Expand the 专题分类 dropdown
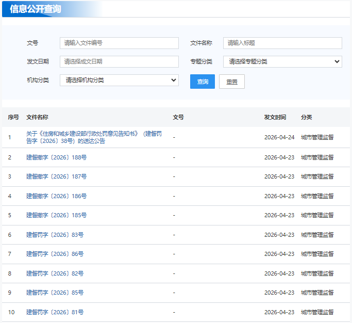The height and width of the screenshot is (323, 352). click(x=282, y=61)
